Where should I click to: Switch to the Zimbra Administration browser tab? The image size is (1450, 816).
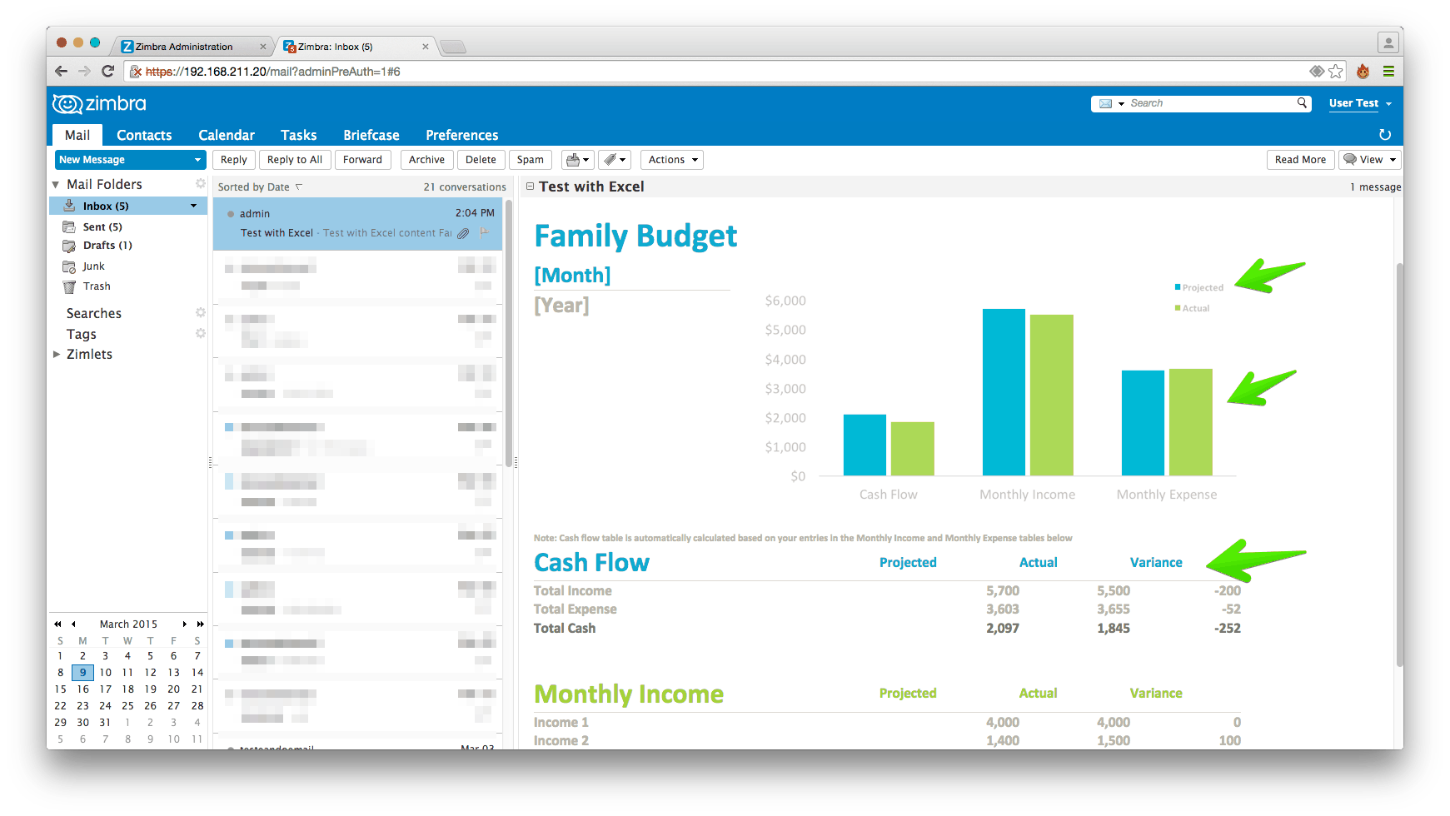point(192,47)
